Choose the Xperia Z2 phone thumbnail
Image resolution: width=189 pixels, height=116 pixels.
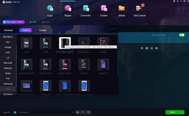tap(103, 64)
